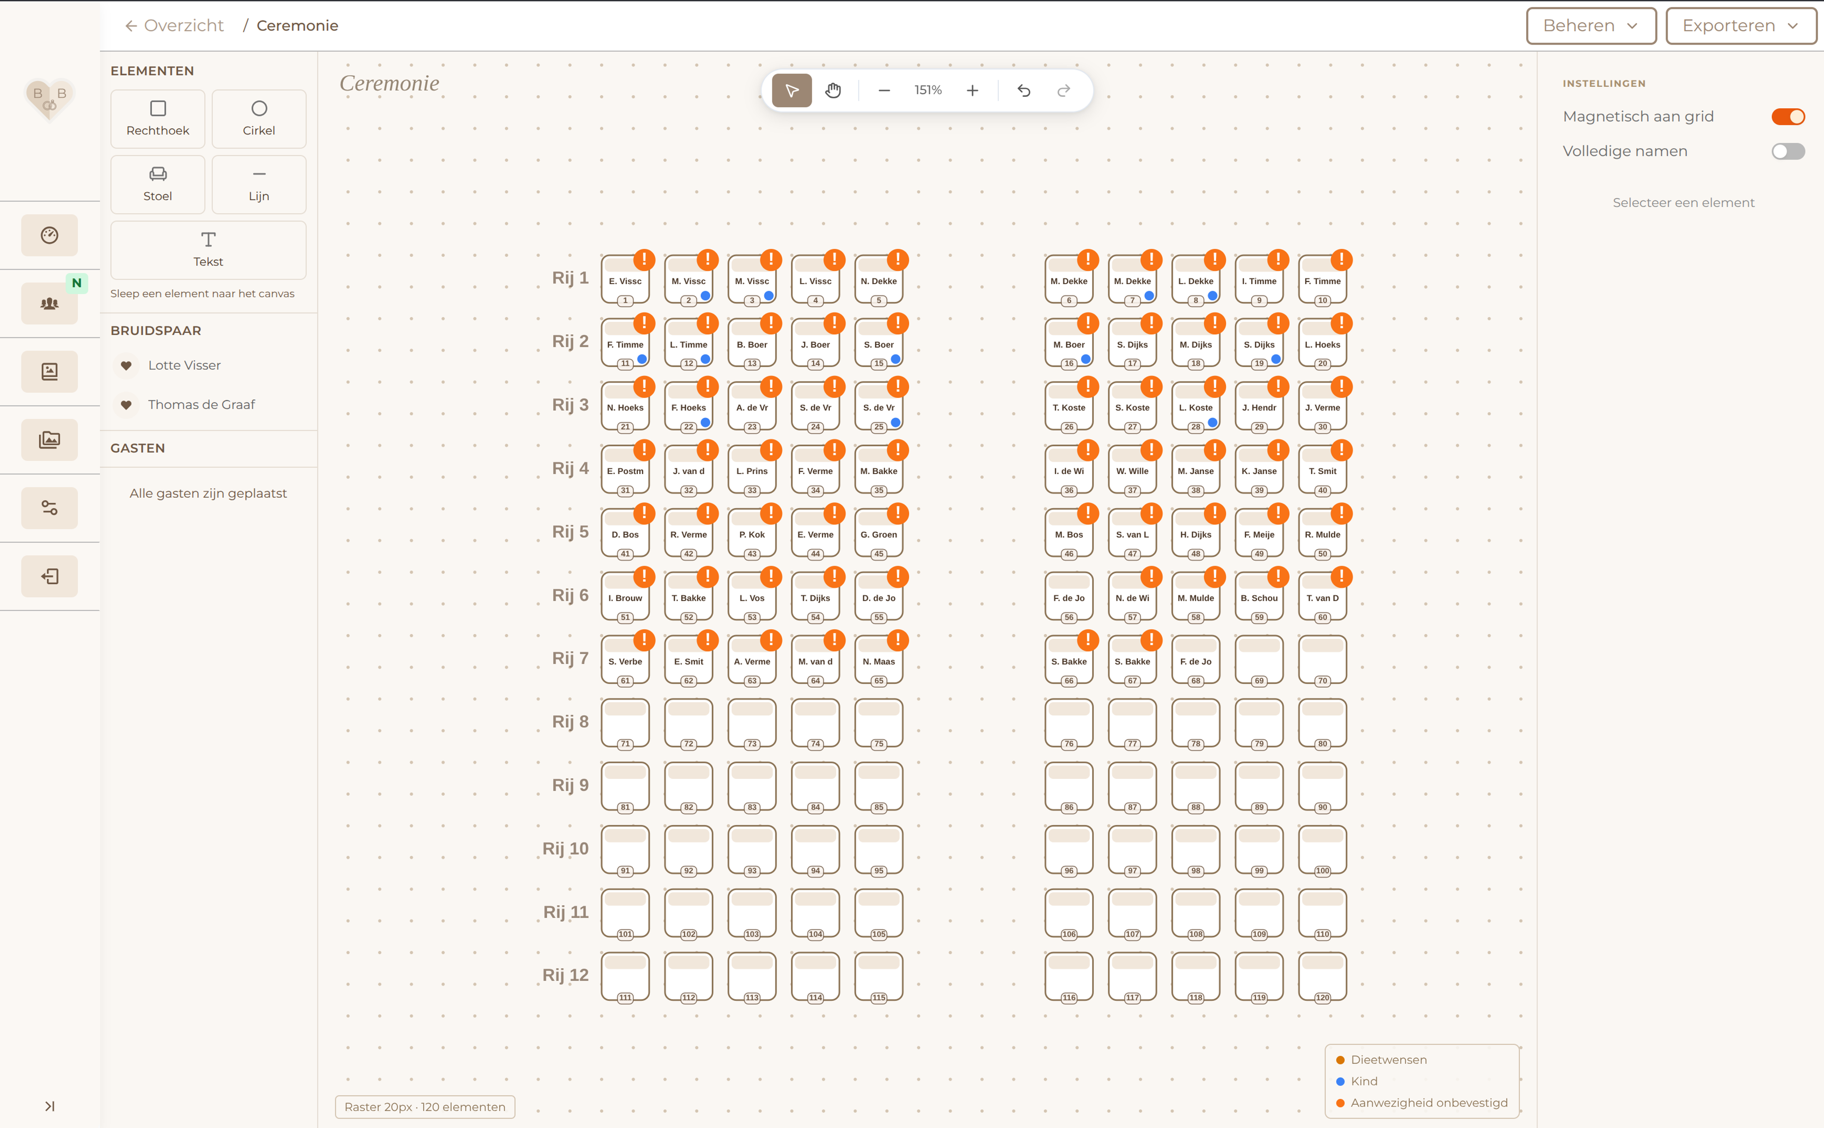Open the seating plan sidebar icon
Viewport: 1824px width, 1128px height.
pos(49,371)
